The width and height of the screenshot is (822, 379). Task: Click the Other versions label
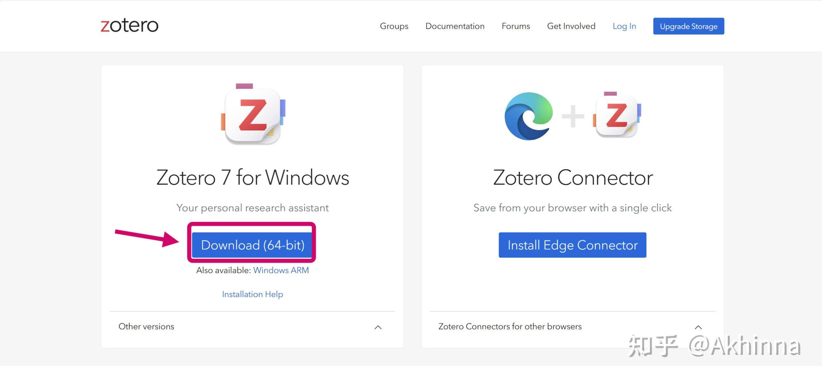146,326
